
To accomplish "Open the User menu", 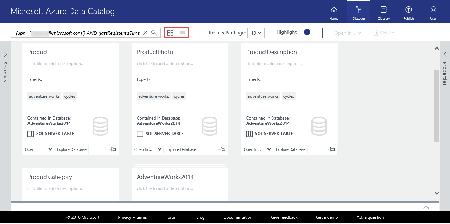I will pos(433,12).
